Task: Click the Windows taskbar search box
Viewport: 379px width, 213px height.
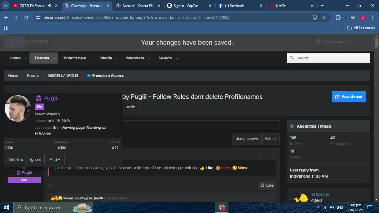Action: (53, 207)
